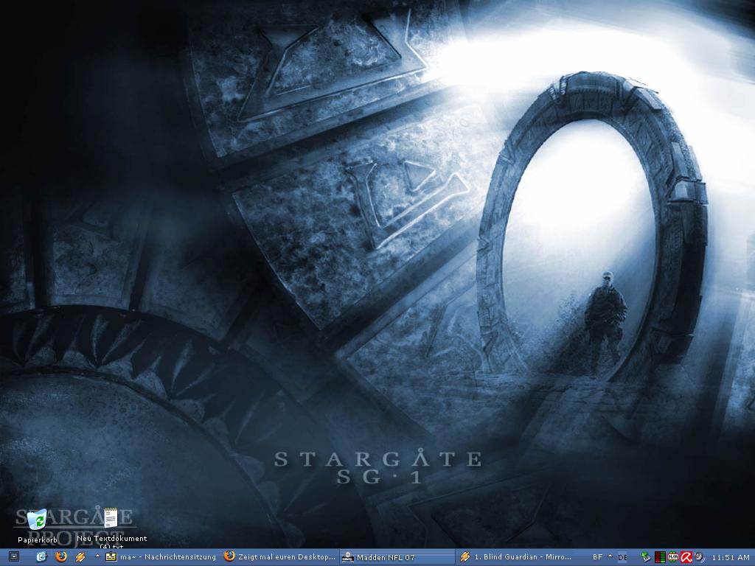Switch to ma~ Nachrichtensitzung taskbar window
Screen dimensions: 755x566
point(161,557)
